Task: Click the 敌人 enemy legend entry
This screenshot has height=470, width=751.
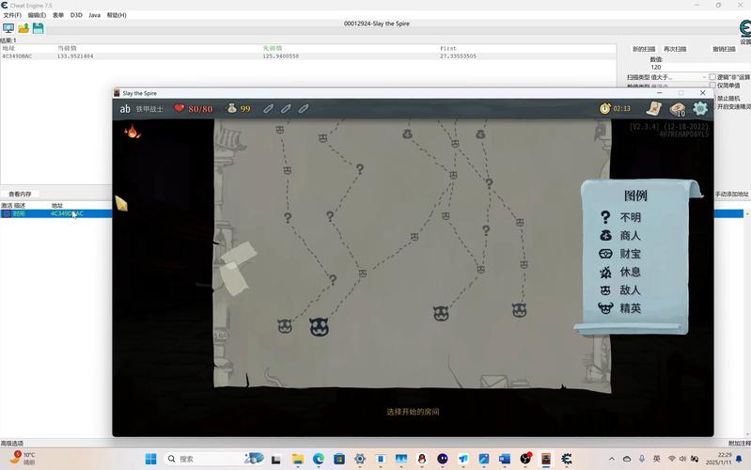Action: coord(619,290)
